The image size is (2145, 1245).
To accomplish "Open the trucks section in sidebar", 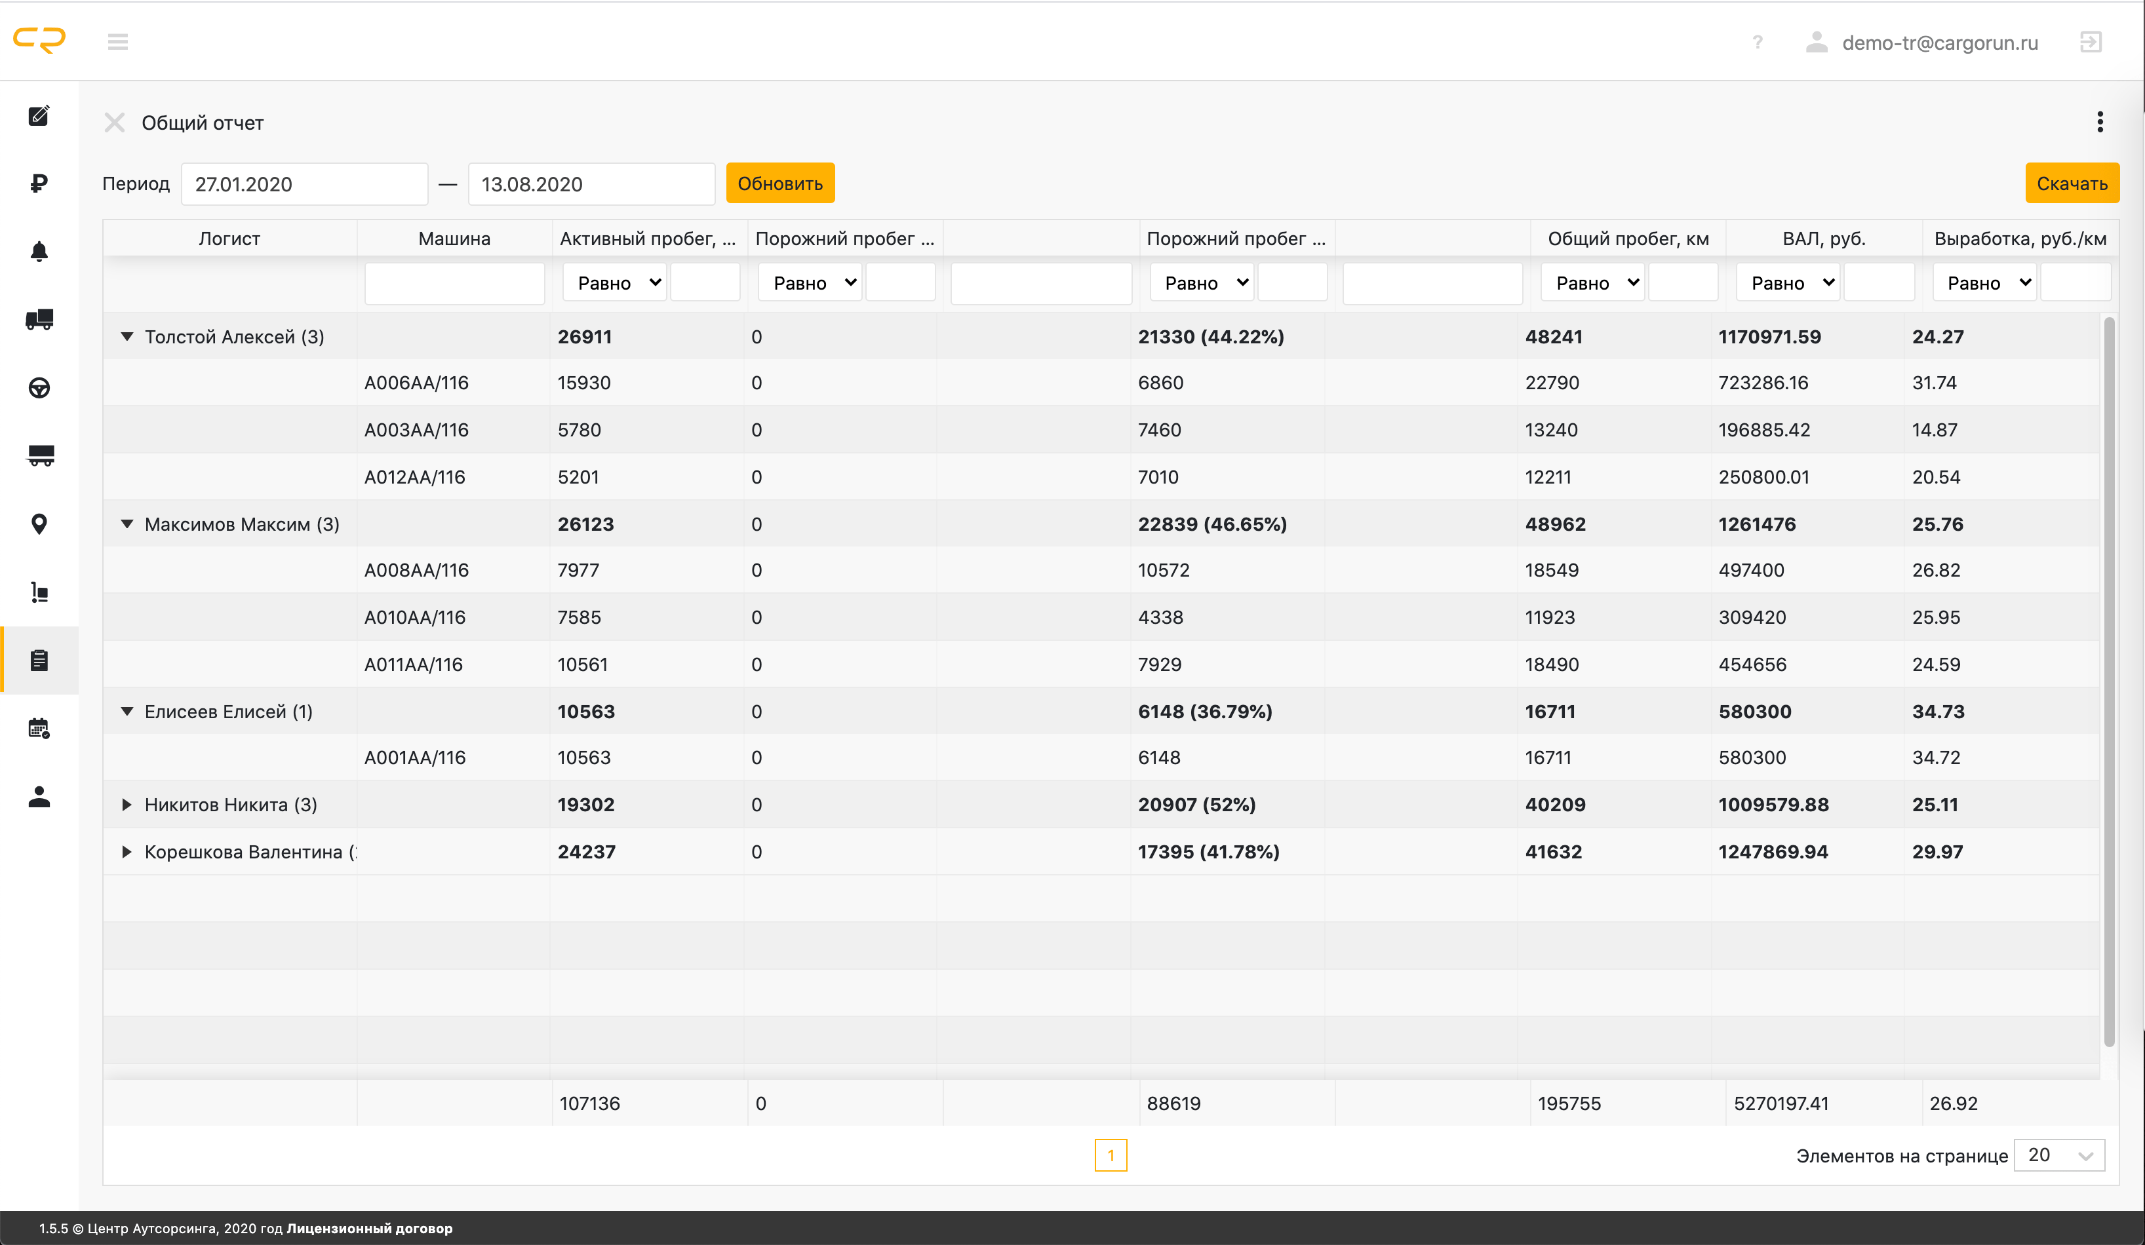I will point(39,320).
